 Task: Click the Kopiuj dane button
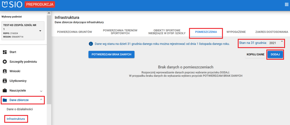pos(255,54)
